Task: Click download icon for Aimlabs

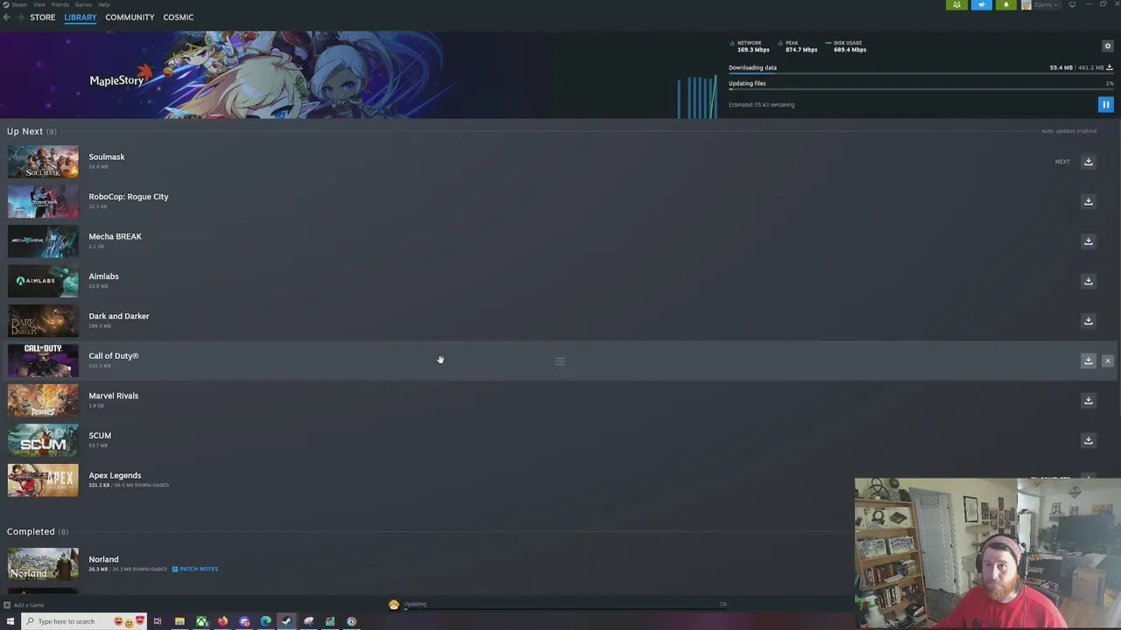Action: tap(1089, 281)
